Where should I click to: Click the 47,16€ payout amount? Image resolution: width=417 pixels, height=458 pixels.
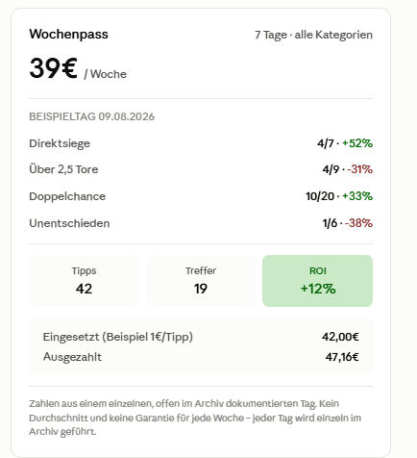[x=342, y=357]
